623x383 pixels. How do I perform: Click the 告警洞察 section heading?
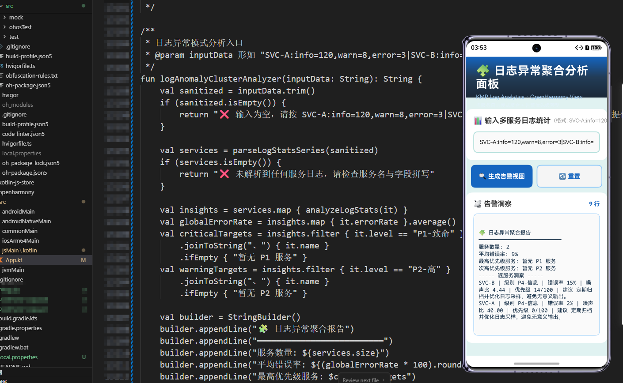(x=498, y=203)
